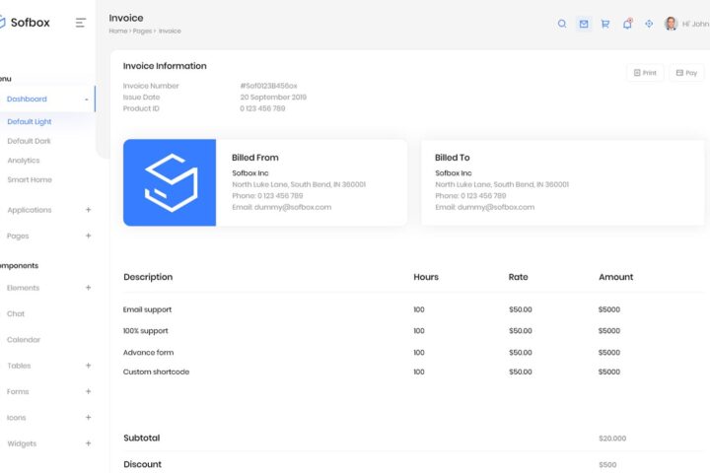710x473 pixels.
Task: Click the large blue Sofbox cube image
Action: [x=170, y=182]
